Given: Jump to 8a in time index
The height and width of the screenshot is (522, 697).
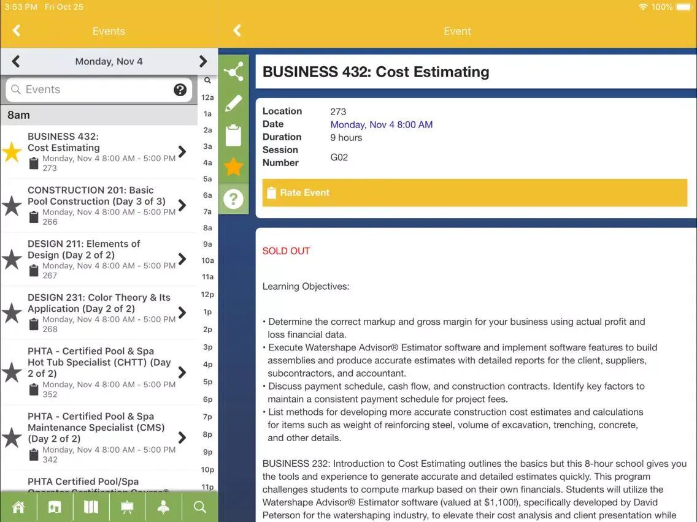Looking at the screenshot, I should (x=207, y=228).
